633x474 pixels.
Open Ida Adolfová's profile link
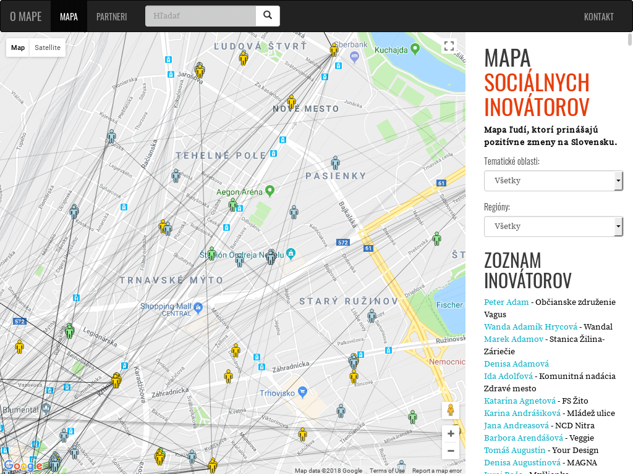click(x=508, y=376)
